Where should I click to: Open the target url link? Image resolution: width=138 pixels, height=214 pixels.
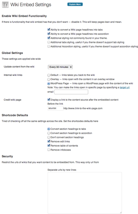pyautogui.click(x=124, y=87)
